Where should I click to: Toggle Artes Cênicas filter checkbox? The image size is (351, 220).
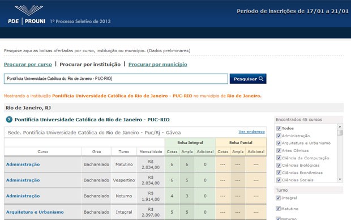pyautogui.click(x=279, y=150)
